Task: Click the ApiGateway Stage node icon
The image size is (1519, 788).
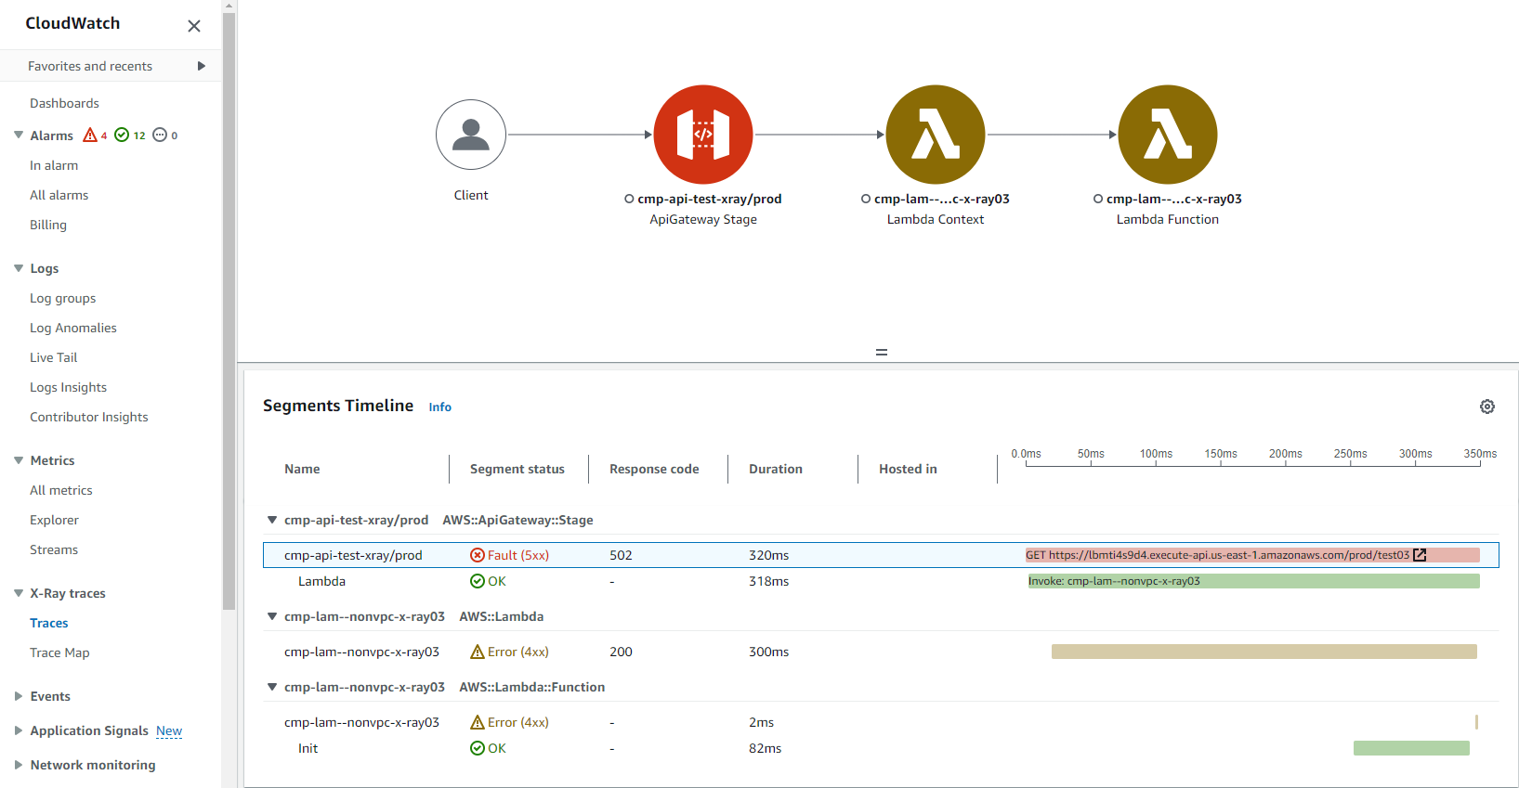Action: point(702,135)
